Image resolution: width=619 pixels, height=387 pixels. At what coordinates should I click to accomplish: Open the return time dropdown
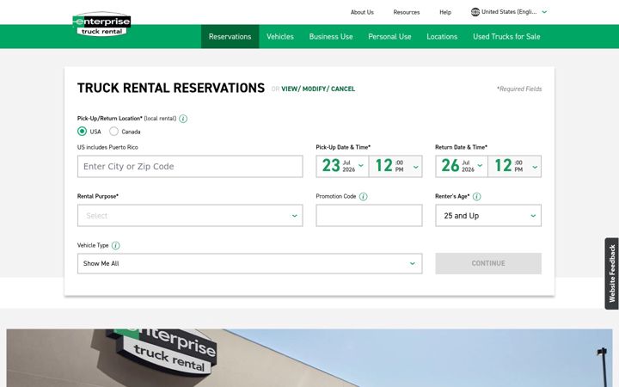(x=515, y=166)
